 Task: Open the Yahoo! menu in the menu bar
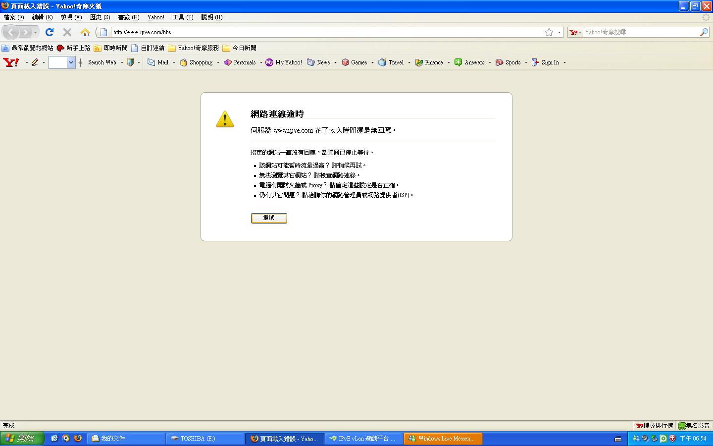click(x=156, y=17)
